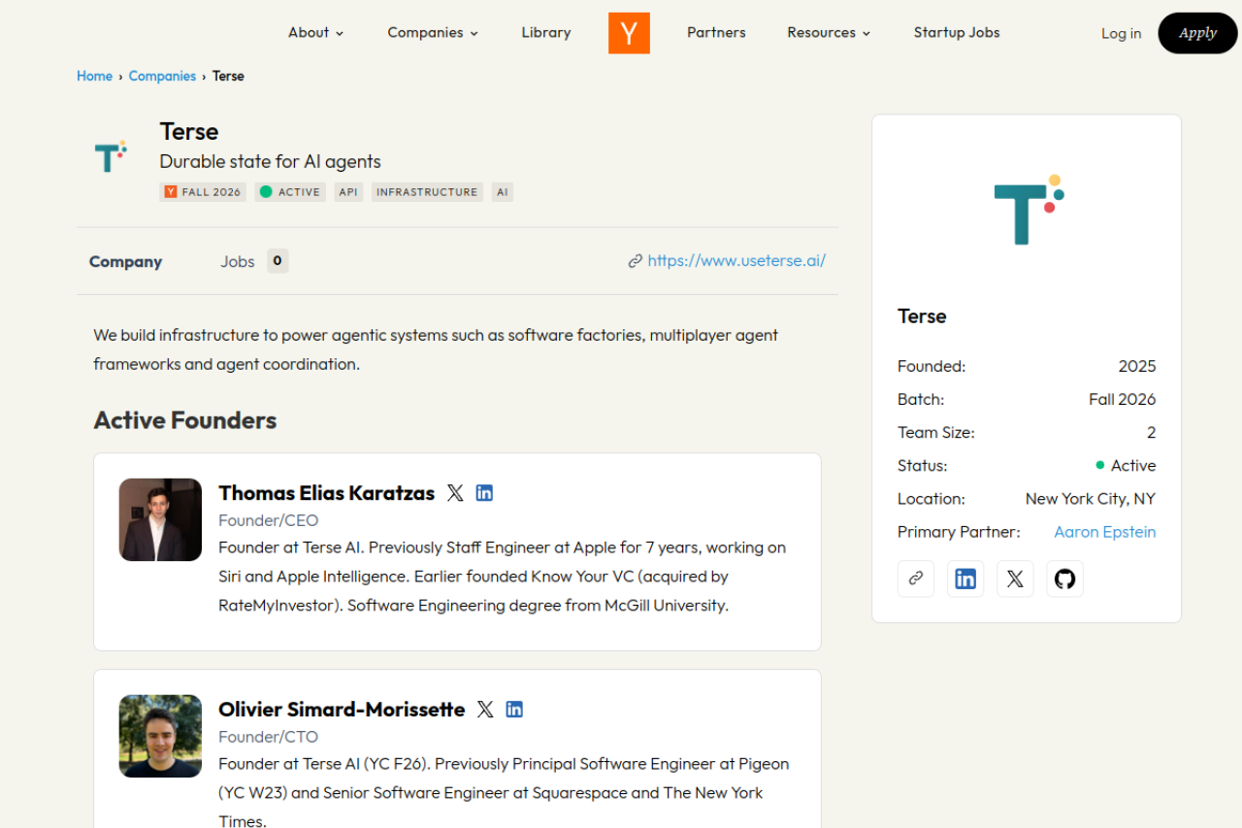Click the Active Founders heading
Screen dimensions: 1242x828
(185, 420)
